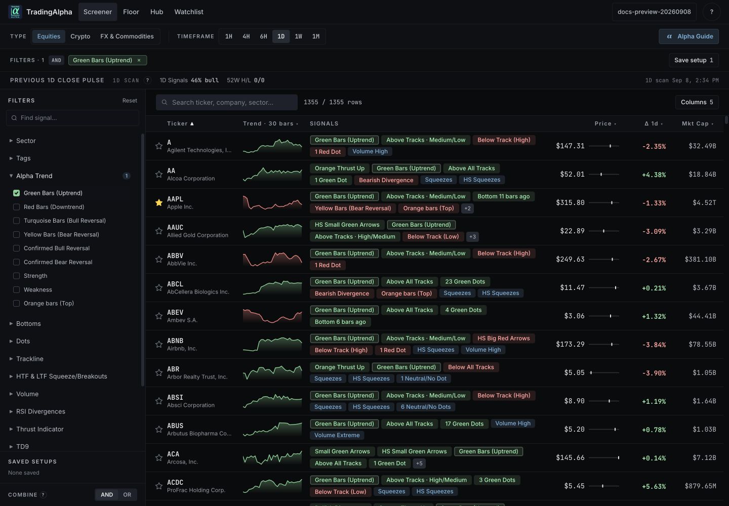Open the Floor tab
The height and width of the screenshot is (506, 729).
(131, 12)
